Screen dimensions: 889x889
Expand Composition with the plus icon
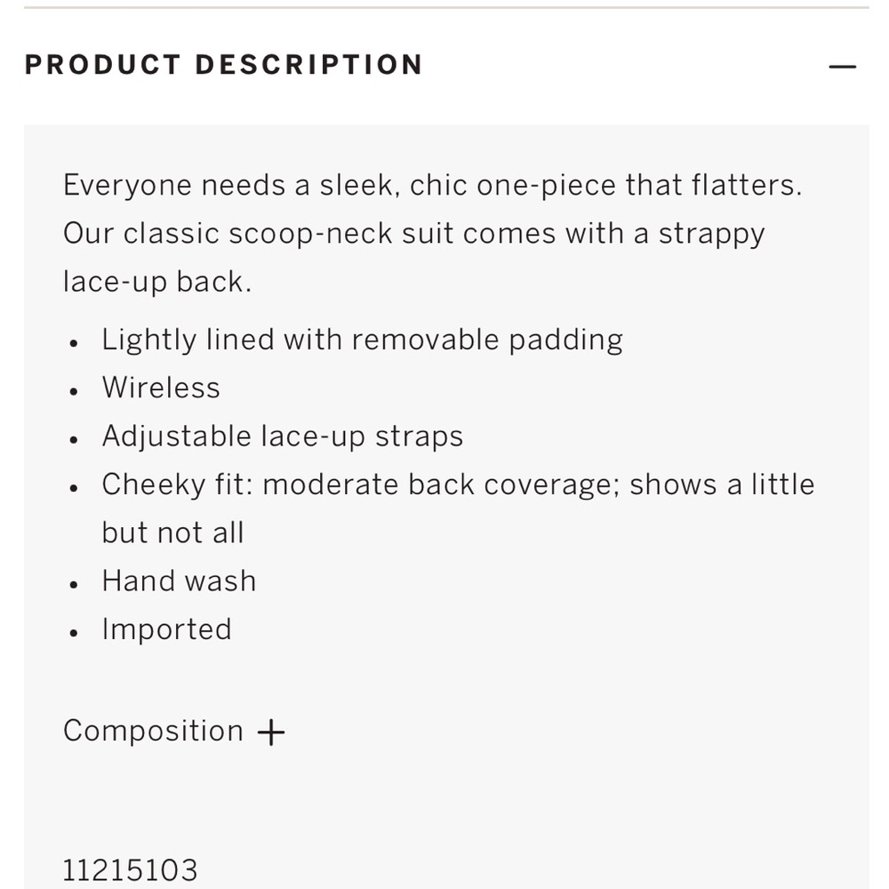(x=271, y=732)
